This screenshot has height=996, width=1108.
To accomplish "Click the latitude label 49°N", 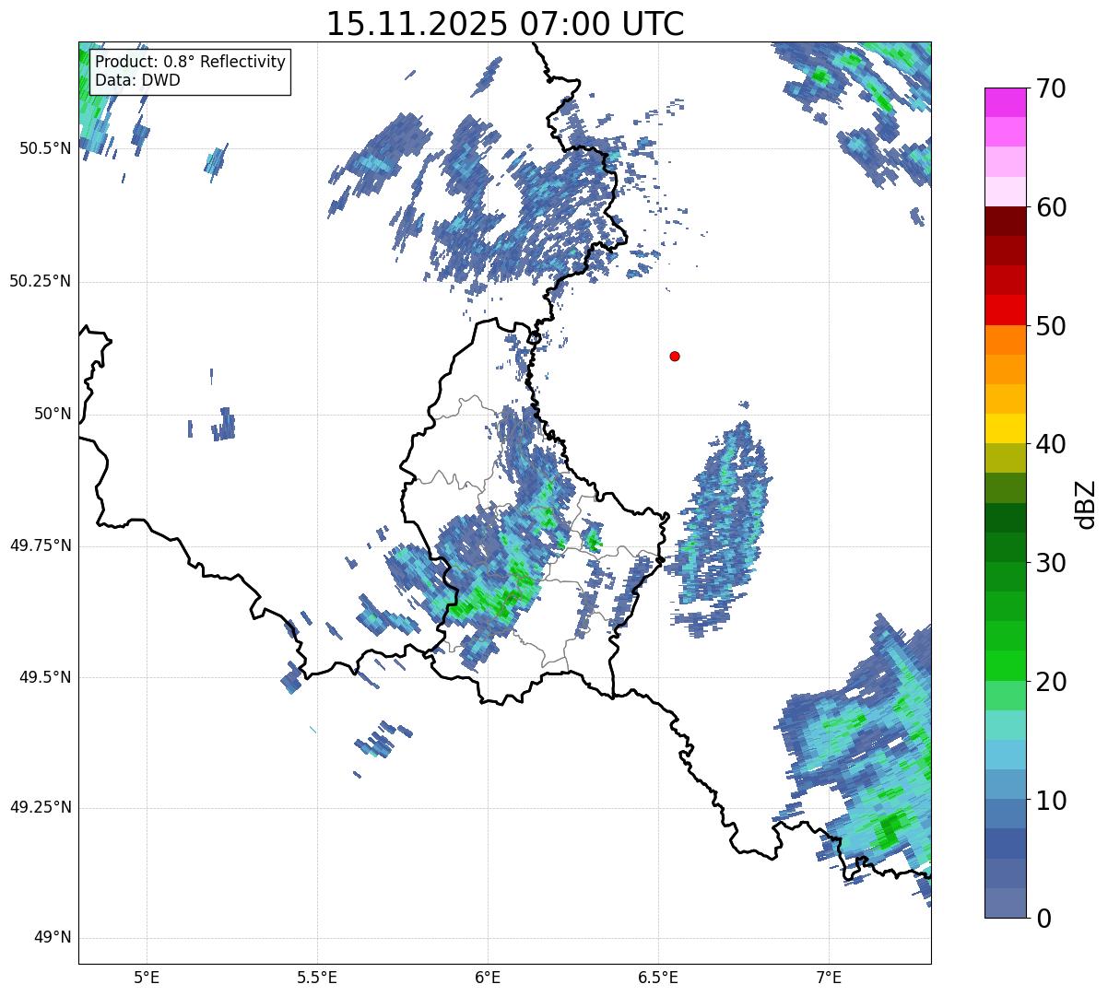I will tap(53, 938).
